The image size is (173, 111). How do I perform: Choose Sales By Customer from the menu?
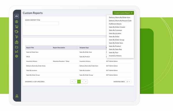tap(115, 30)
